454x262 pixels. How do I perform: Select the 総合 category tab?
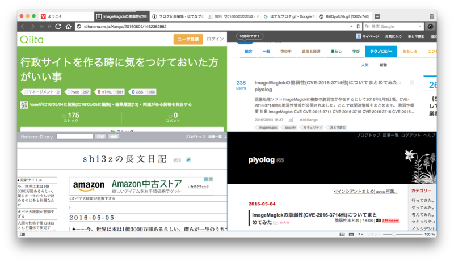(249, 52)
